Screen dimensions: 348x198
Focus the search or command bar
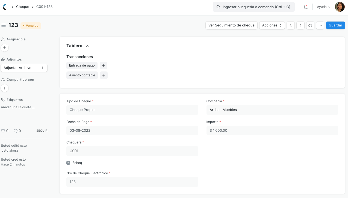(x=254, y=7)
